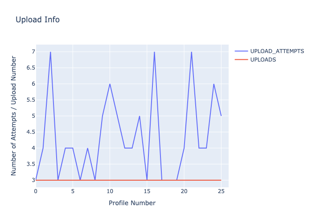Select the Upload Info chart title
The height and width of the screenshot is (223, 312).
37,20
